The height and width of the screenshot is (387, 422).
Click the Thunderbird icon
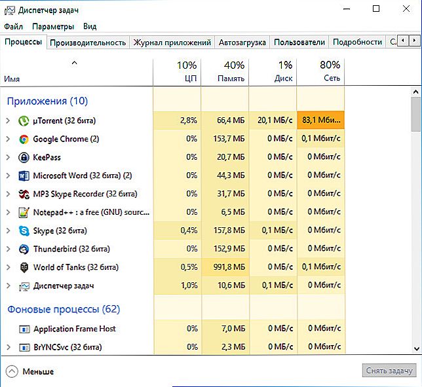click(x=24, y=249)
